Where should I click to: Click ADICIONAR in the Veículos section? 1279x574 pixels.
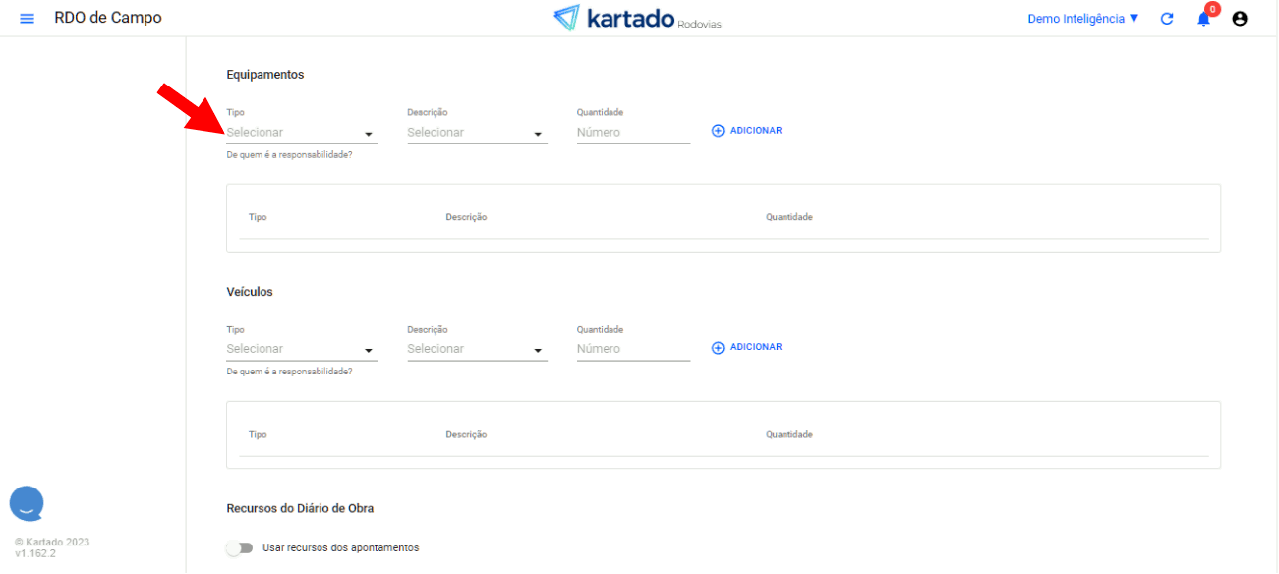(x=755, y=347)
